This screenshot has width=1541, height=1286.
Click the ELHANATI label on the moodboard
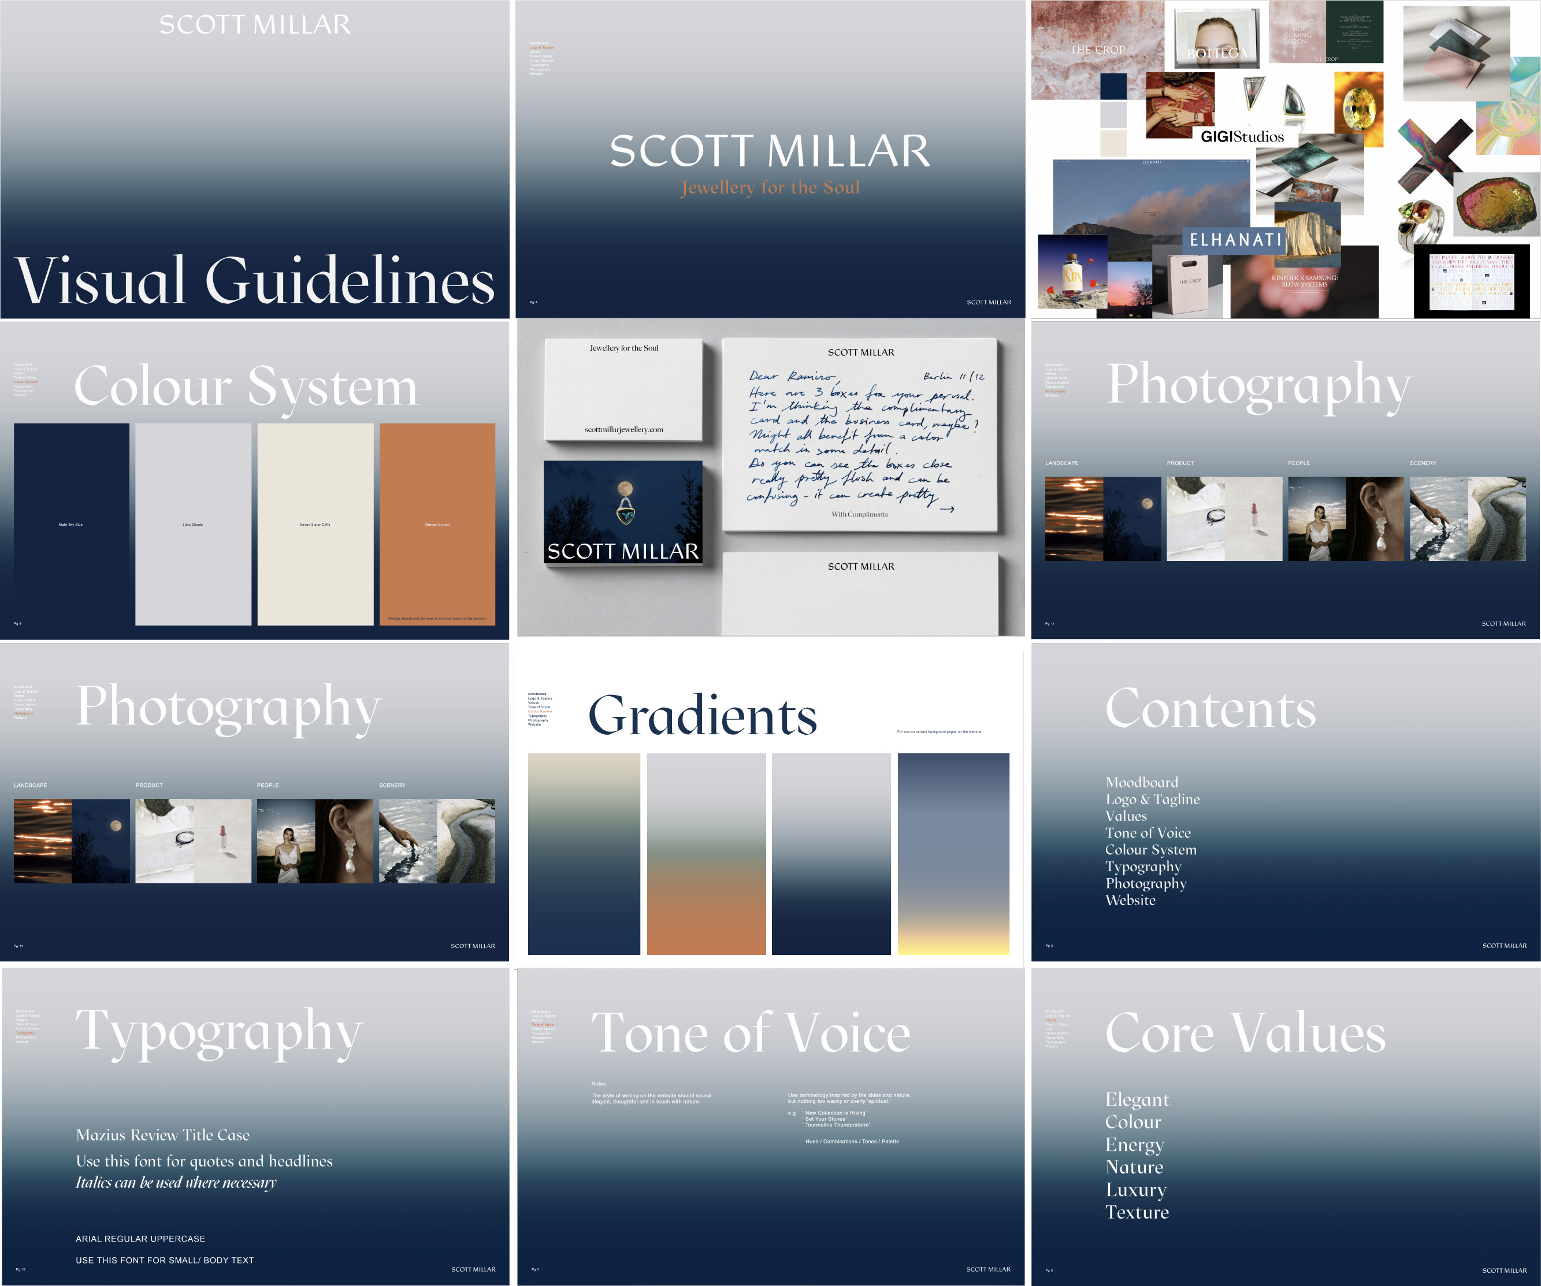pyautogui.click(x=1236, y=240)
